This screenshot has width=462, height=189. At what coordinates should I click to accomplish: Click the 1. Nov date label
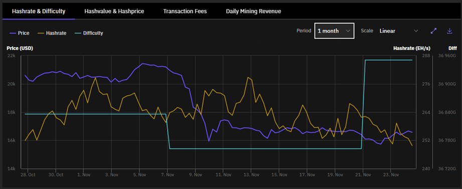[83, 174]
